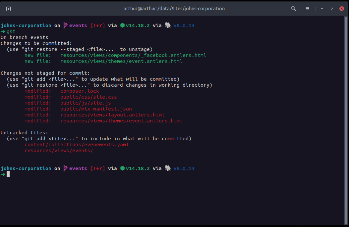Click the terminal app icon in the titlebar

(9, 9)
